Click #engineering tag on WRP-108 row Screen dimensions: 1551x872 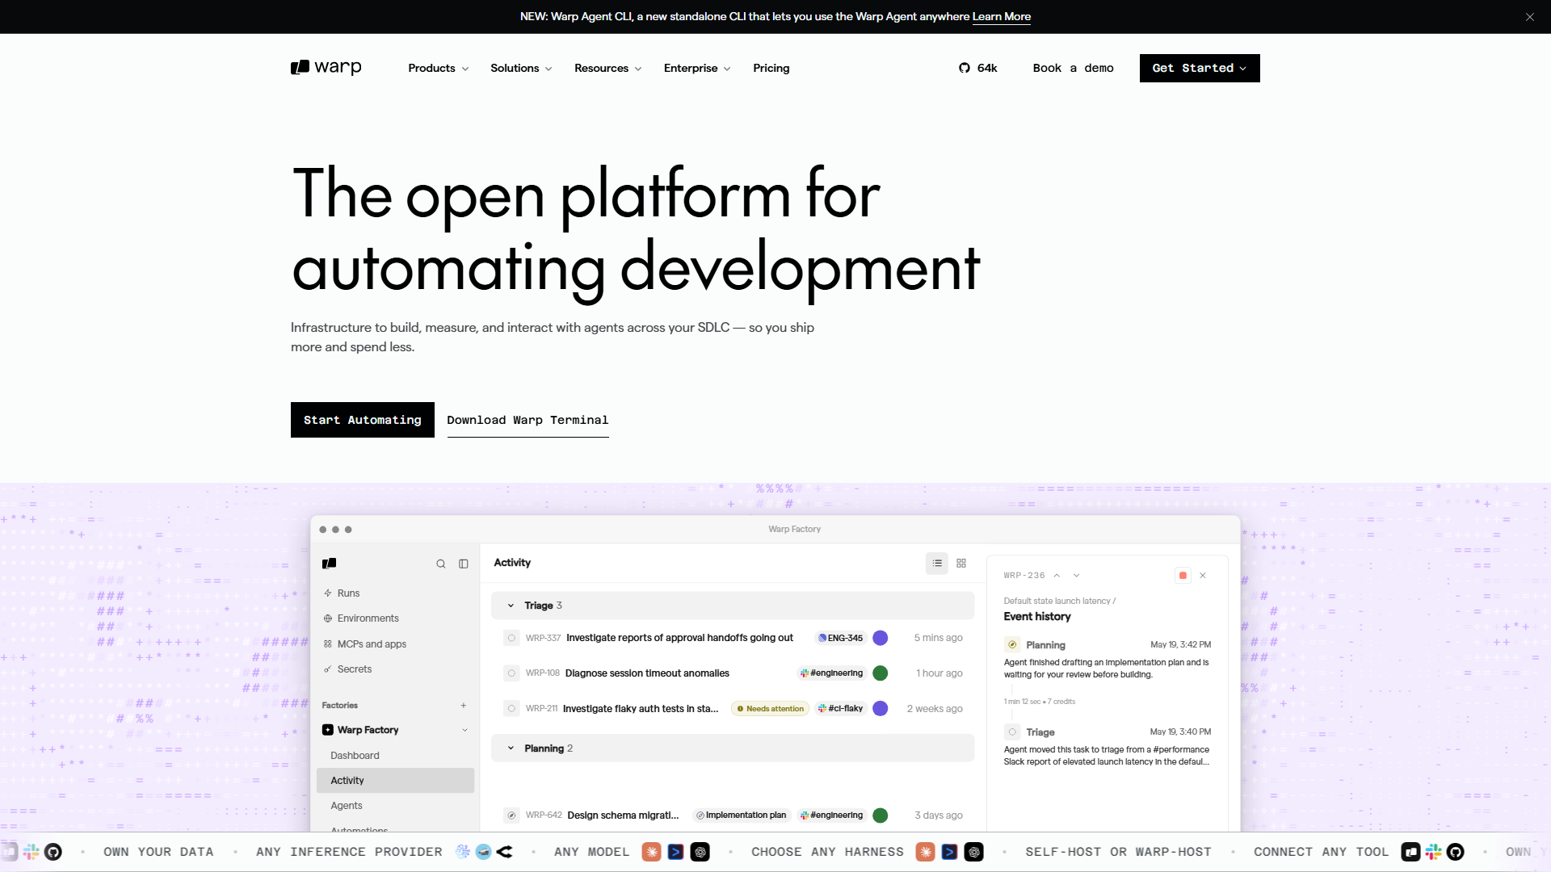[x=831, y=673]
